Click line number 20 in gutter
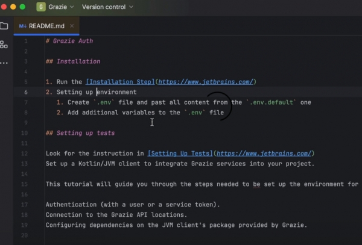 pyautogui.click(x=25, y=235)
